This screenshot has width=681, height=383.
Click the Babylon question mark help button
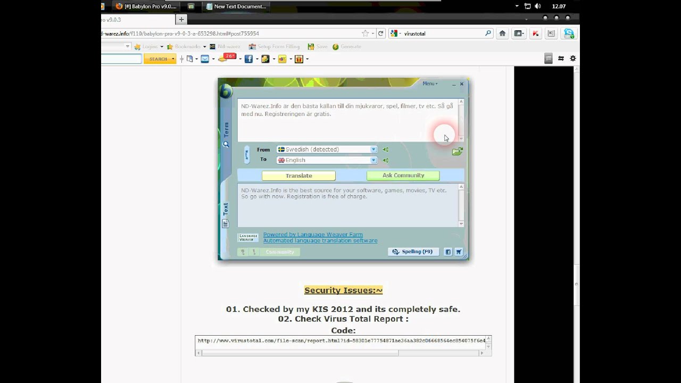click(243, 252)
